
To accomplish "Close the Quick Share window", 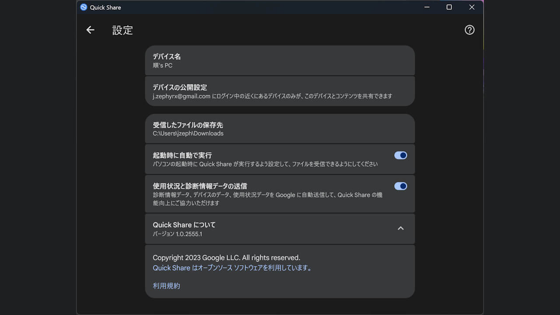I will [x=472, y=7].
